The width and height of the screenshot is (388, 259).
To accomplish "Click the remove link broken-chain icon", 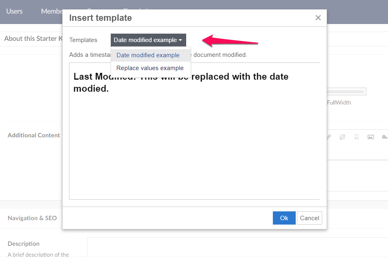I will 343,137.
